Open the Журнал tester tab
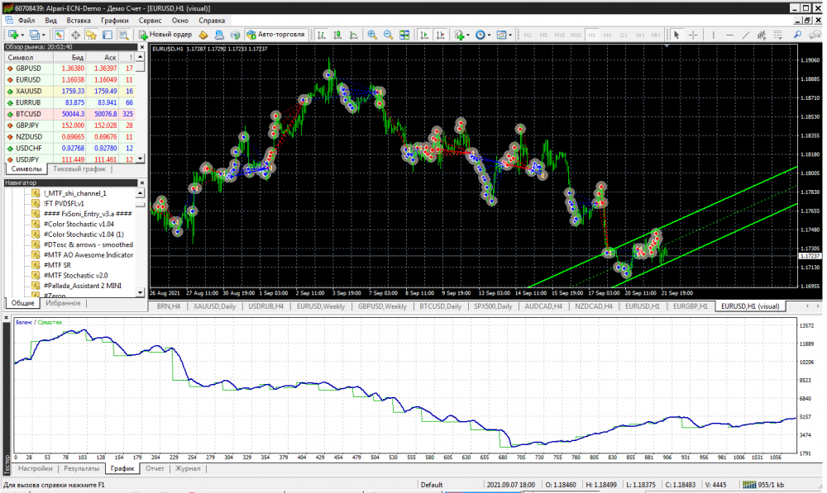The width and height of the screenshot is (827, 493). point(188,468)
